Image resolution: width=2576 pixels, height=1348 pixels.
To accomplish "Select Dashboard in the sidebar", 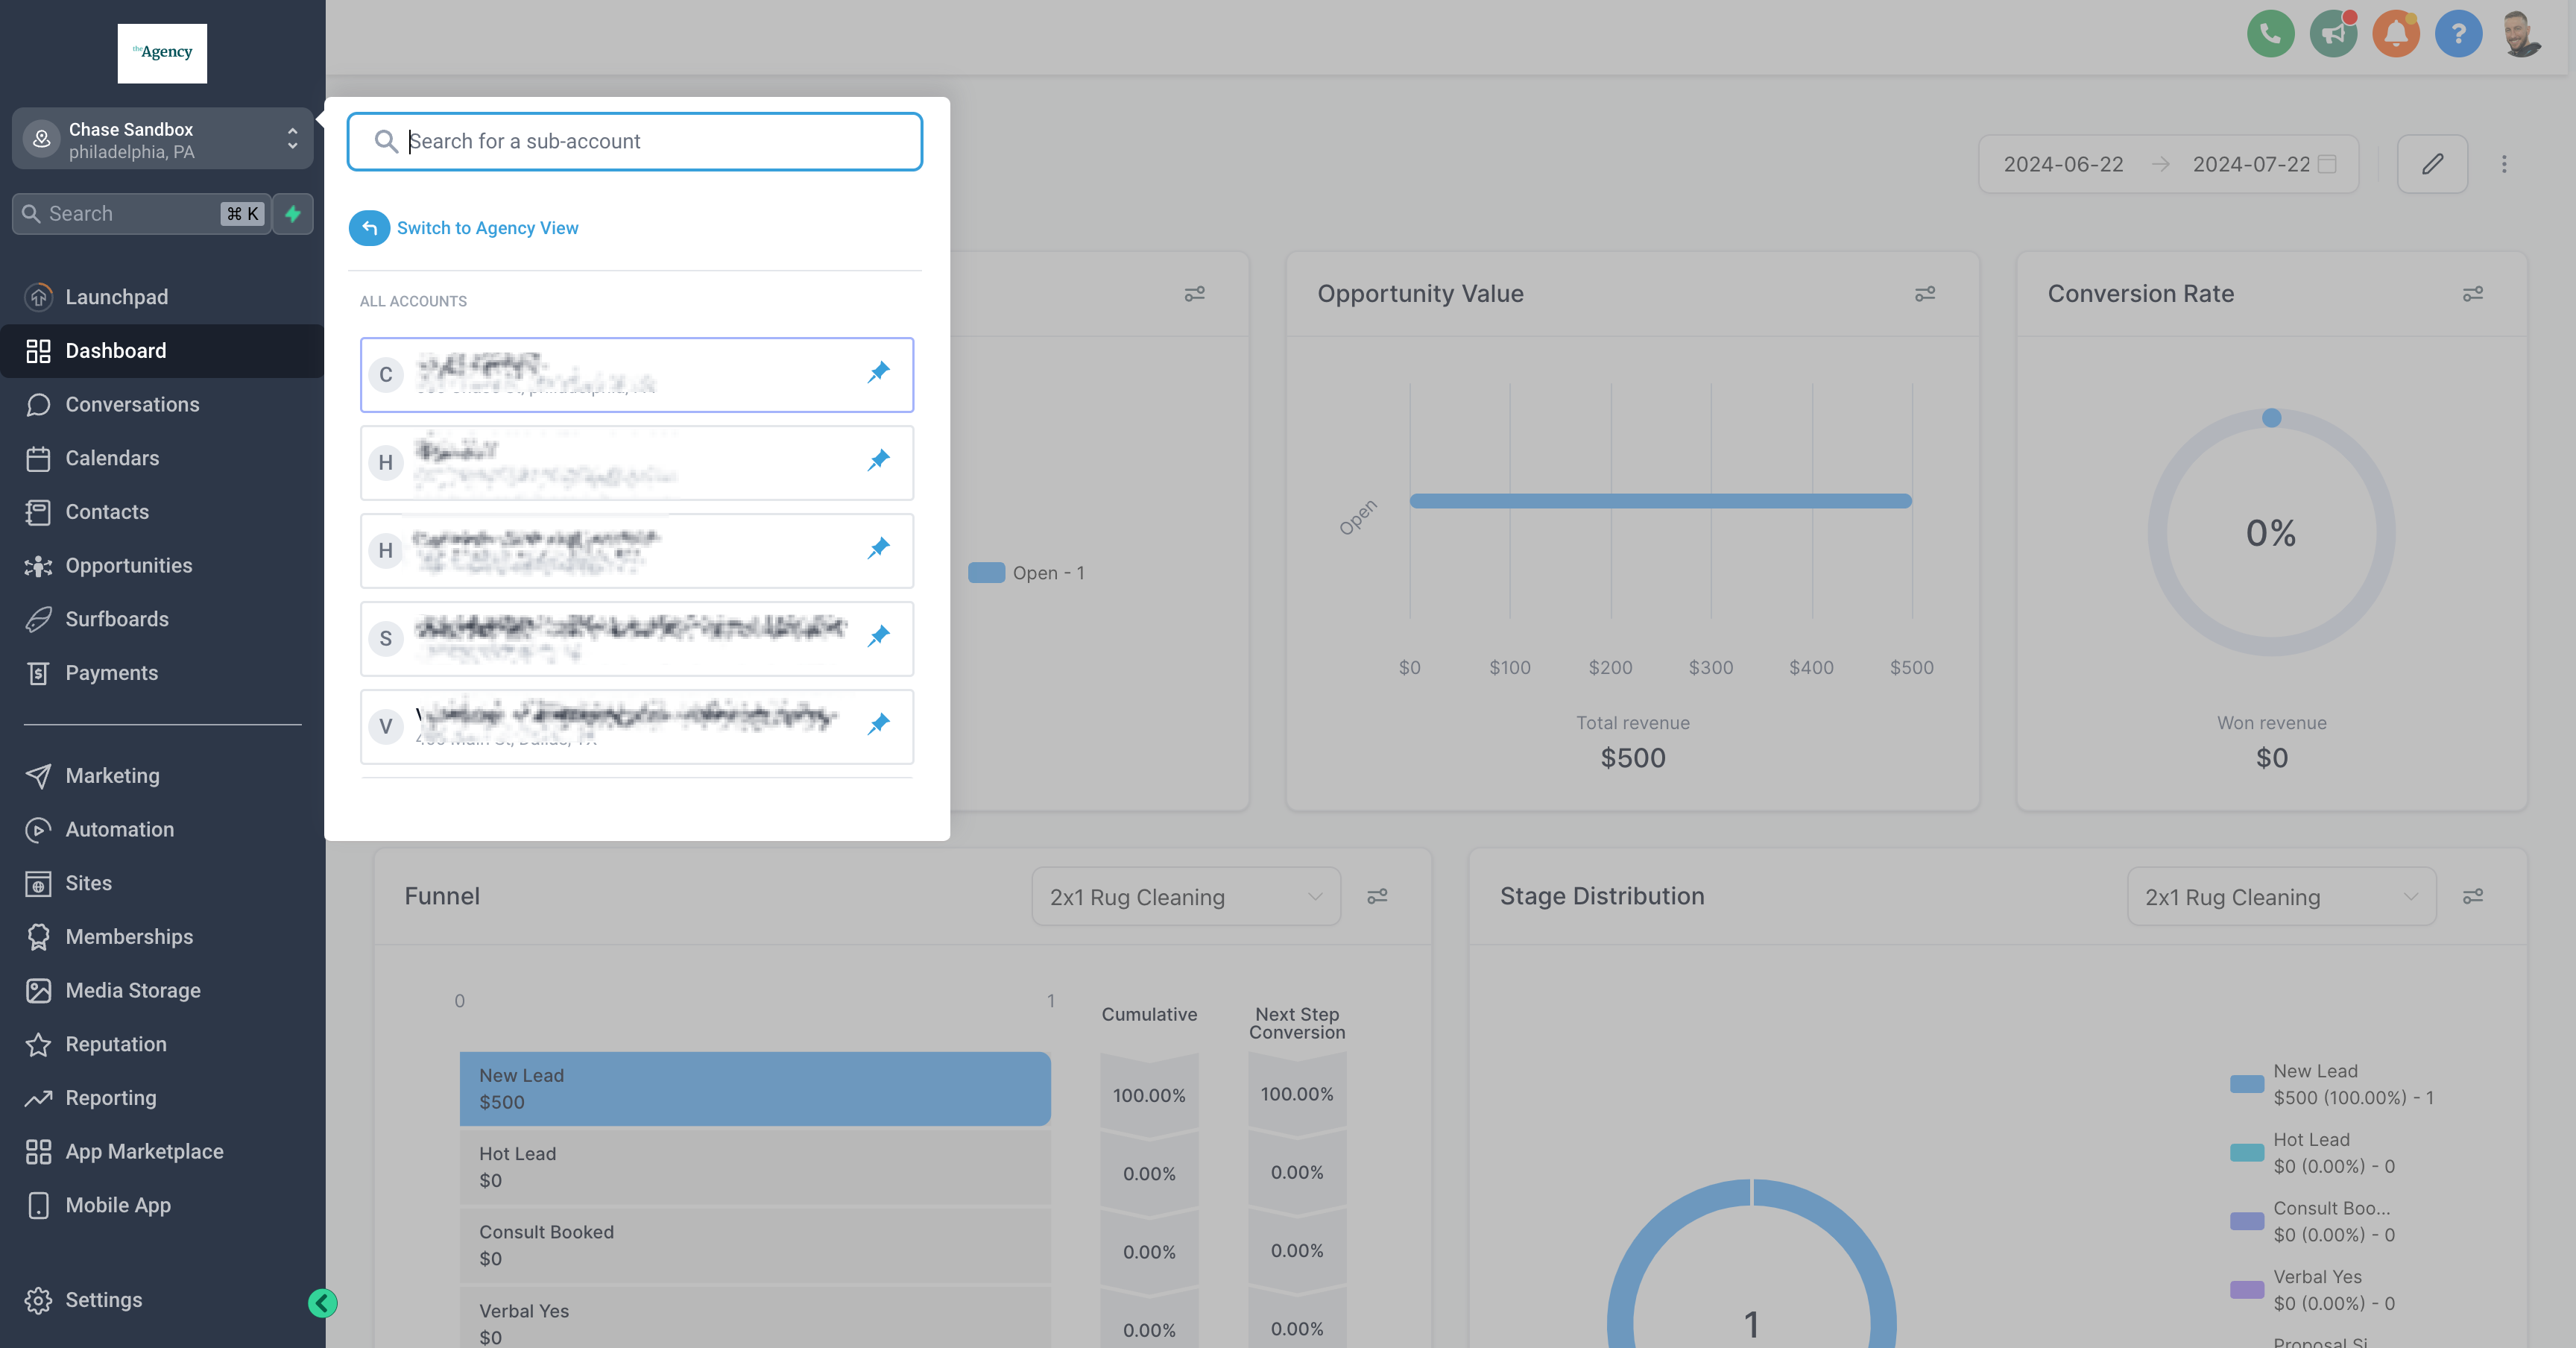I will pyautogui.click(x=162, y=351).
